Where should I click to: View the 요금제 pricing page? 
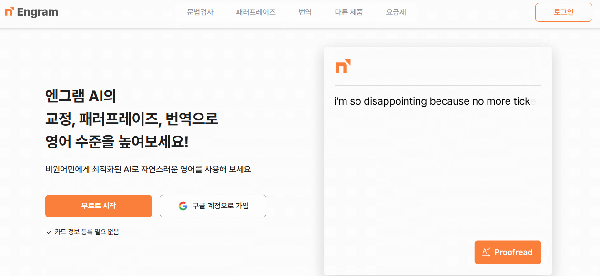(396, 12)
